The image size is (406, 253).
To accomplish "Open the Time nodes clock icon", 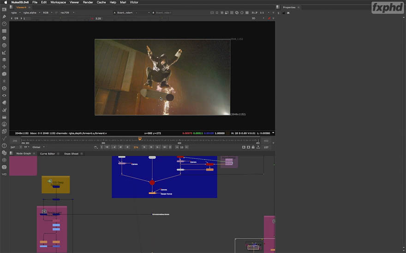I will [4, 24].
